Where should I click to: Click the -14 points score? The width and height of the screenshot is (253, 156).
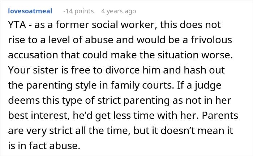pos(78,11)
